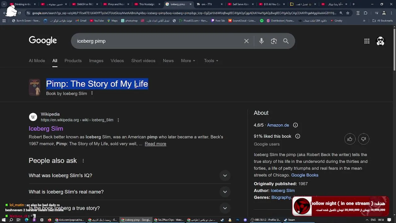Expand 'Is the book Iceberg a true story?'

[130, 208]
